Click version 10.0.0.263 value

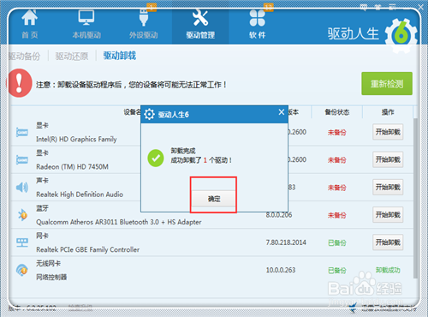(x=281, y=270)
